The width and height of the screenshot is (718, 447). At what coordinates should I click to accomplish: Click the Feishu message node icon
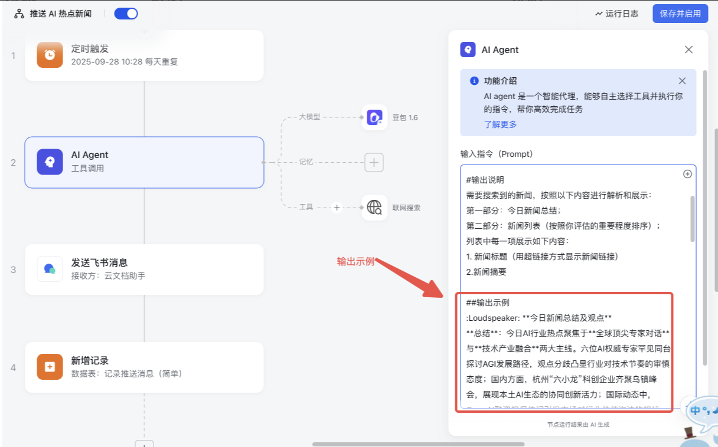tap(50, 269)
